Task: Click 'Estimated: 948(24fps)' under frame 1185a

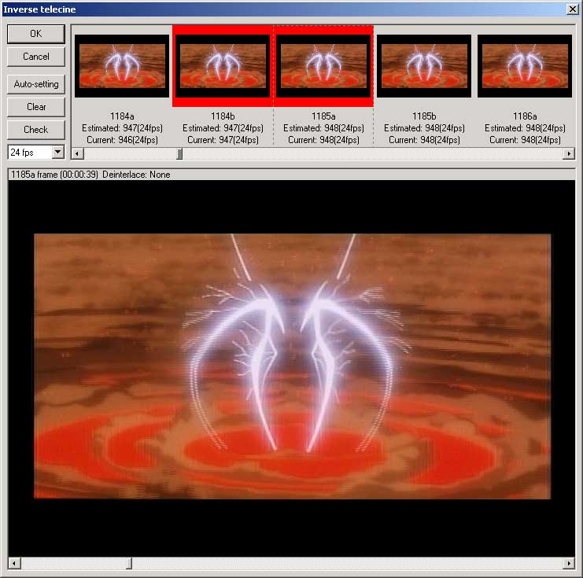Action: pos(323,128)
